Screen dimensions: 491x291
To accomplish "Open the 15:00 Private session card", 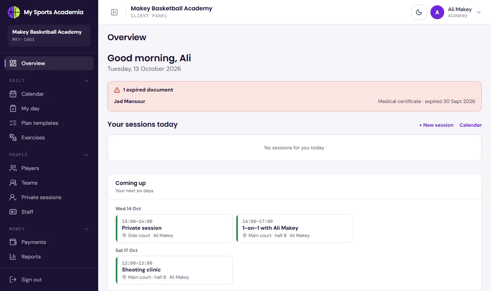I will click(x=174, y=228).
